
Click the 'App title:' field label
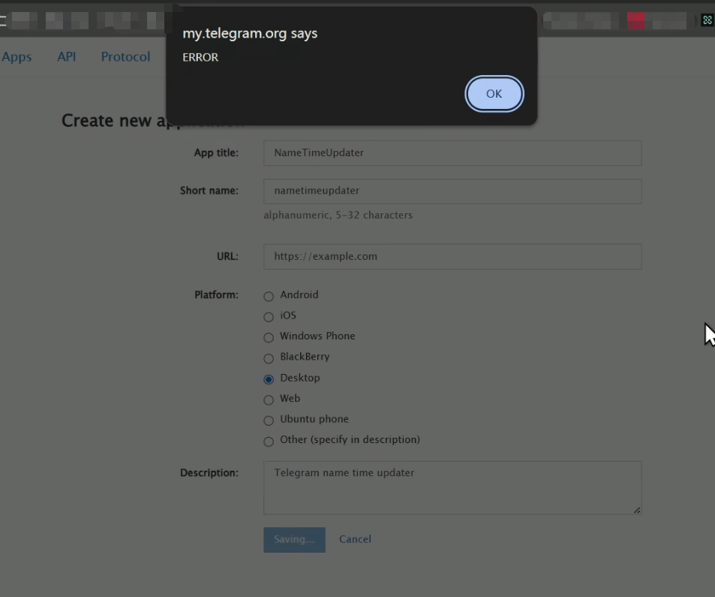pyautogui.click(x=216, y=153)
